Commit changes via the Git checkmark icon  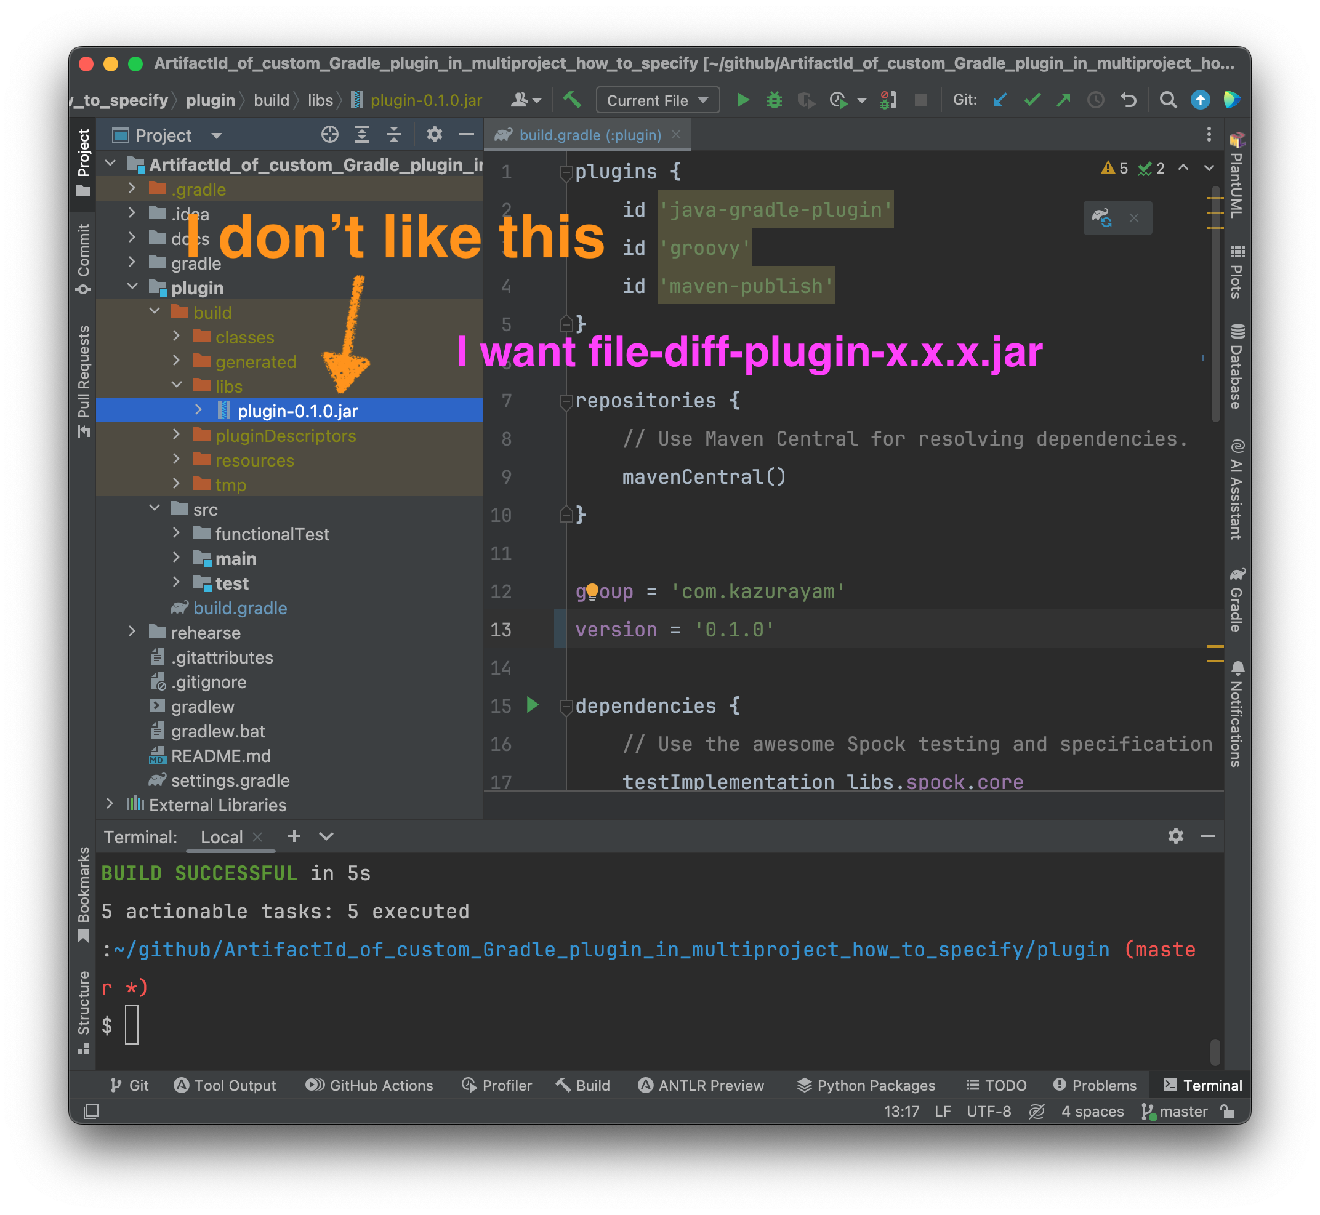[1032, 100]
